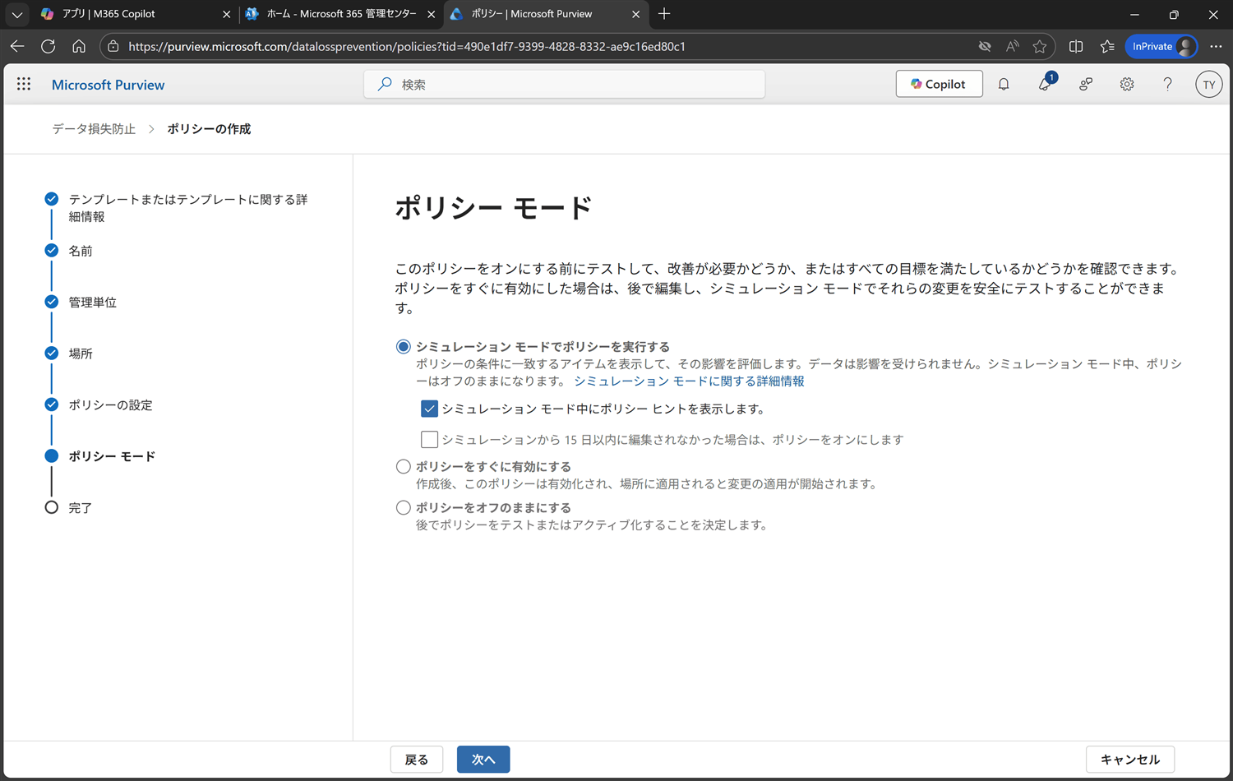Image resolution: width=1233 pixels, height=781 pixels.
Task: Go to テンプレート details wizard step
Action: click(x=187, y=208)
